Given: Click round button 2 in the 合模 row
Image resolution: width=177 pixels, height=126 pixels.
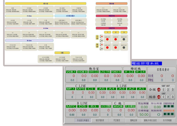Looking at the screenshot, I should click(168, 89).
